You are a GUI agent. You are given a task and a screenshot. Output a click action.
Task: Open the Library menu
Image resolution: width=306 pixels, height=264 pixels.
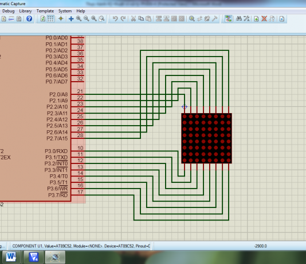click(x=25, y=11)
